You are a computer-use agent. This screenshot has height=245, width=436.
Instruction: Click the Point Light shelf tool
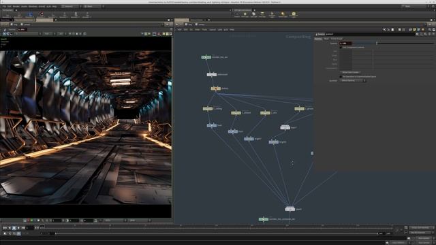click(245, 14)
